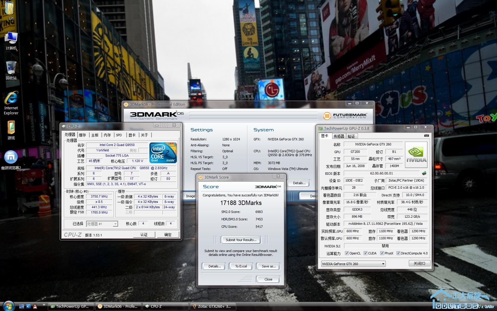Click the CPU-Z 确定 button

click(x=168, y=235)
